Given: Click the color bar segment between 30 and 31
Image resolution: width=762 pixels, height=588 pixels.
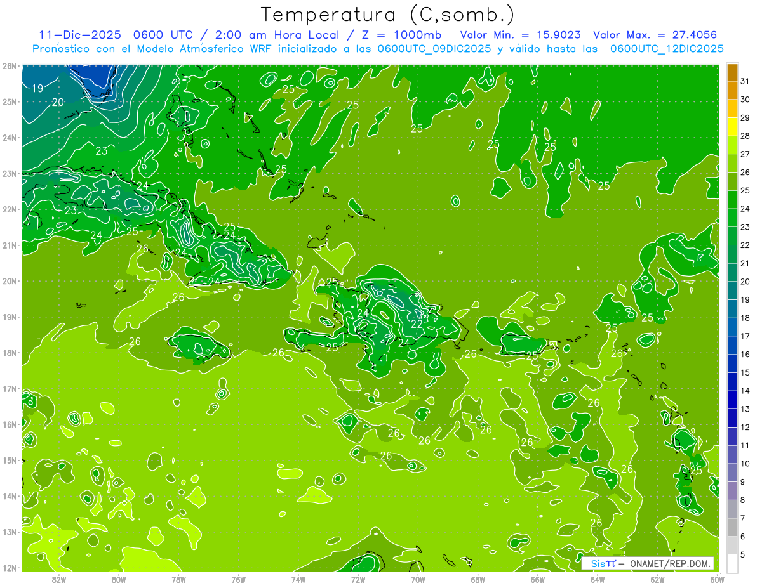Looking at the screenshot, I should [732, 90].
